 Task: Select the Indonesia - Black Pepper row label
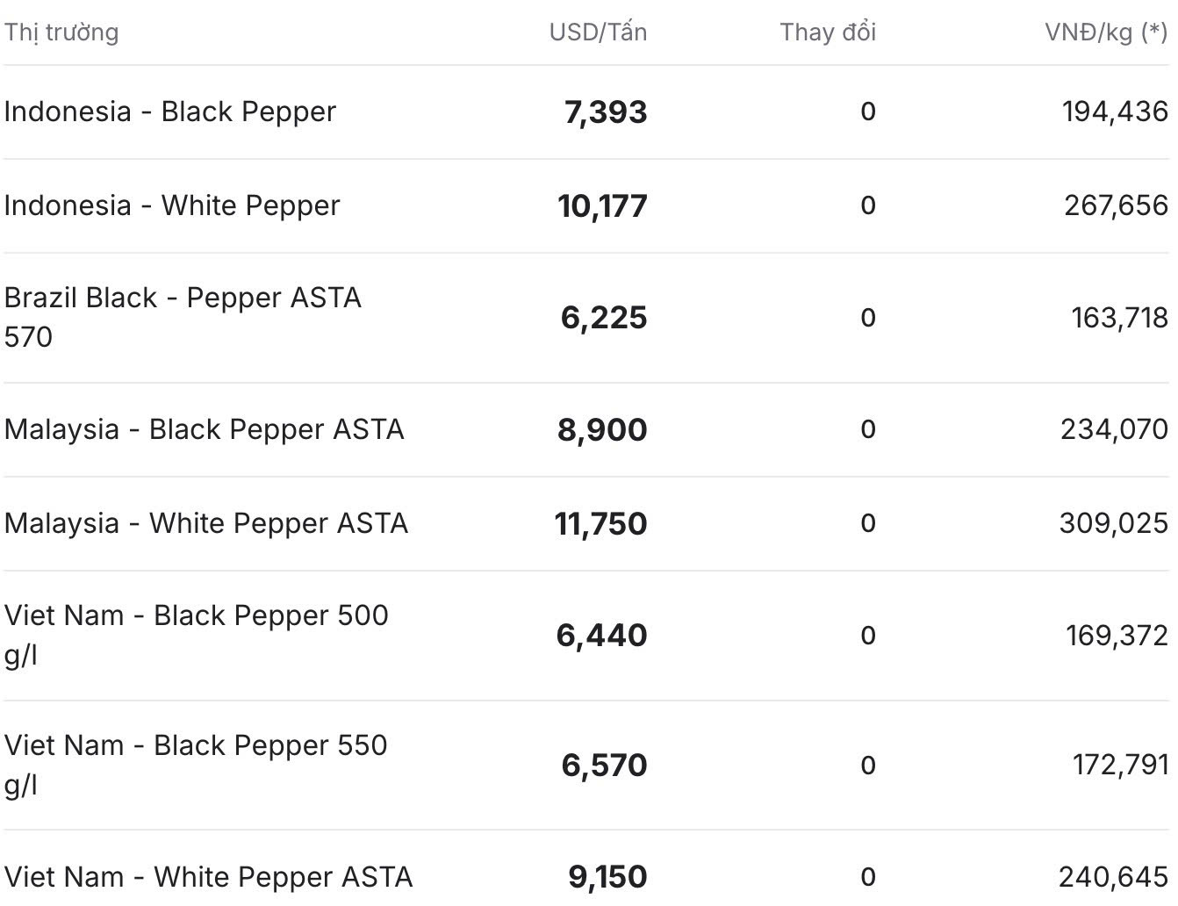pyautogui.click(x=170, y=111)
